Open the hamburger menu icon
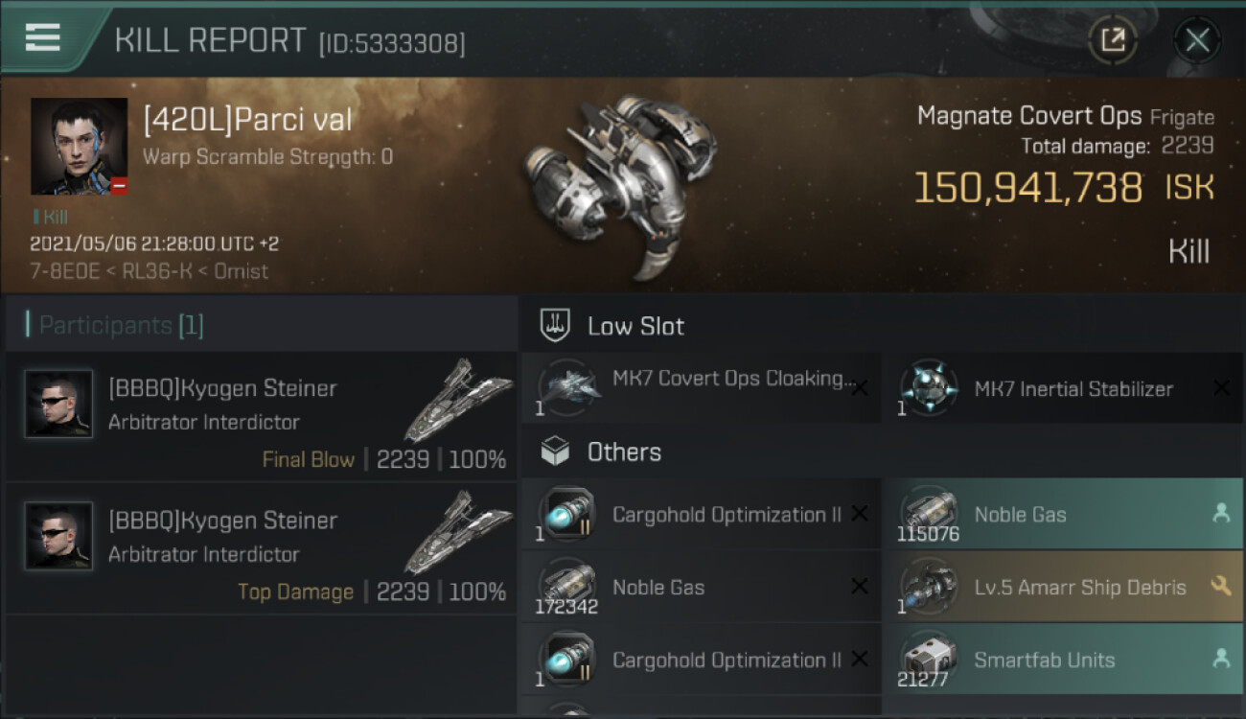The width and height of the screenshot is (1246, 719). point(43,37)
